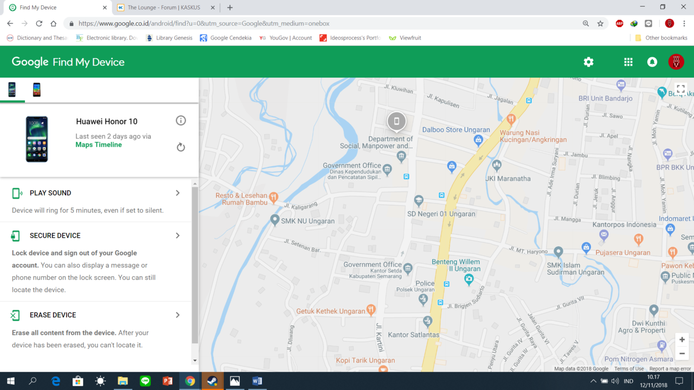Click the ABP extension icon
This screenshot has width=694, height=390.
619,23
